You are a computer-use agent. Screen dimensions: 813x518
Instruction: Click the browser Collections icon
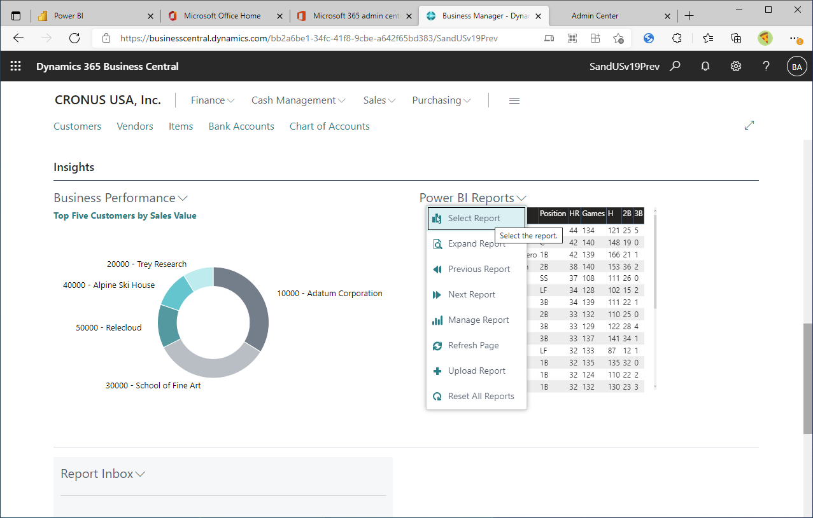pyautogui.click(x=736, y=38)
